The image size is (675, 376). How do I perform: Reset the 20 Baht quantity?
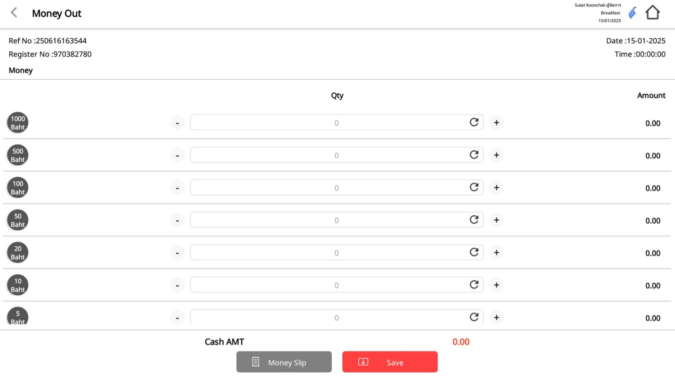474,252
